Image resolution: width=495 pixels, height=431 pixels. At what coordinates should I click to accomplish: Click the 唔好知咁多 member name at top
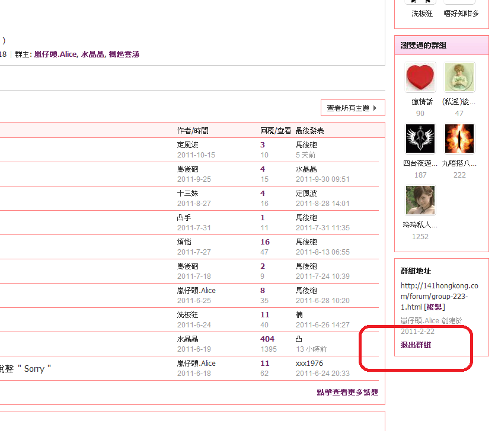(461, 14)
